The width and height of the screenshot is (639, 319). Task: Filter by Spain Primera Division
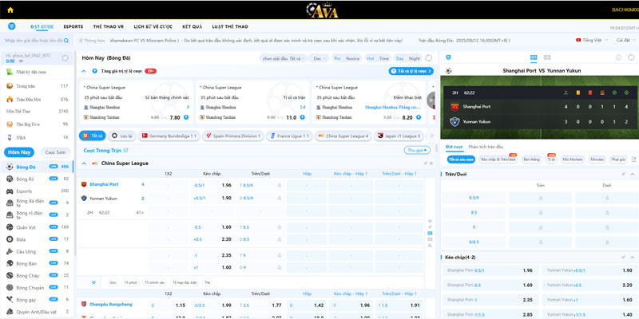(233, 136)
